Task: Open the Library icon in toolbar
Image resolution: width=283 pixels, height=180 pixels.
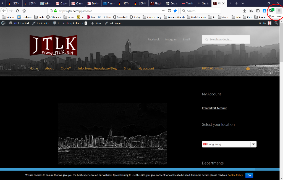Action: click(251, 11)
